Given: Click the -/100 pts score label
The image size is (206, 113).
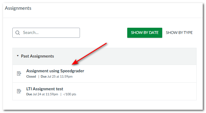Looking at the screenshot, I should point(69,94).
